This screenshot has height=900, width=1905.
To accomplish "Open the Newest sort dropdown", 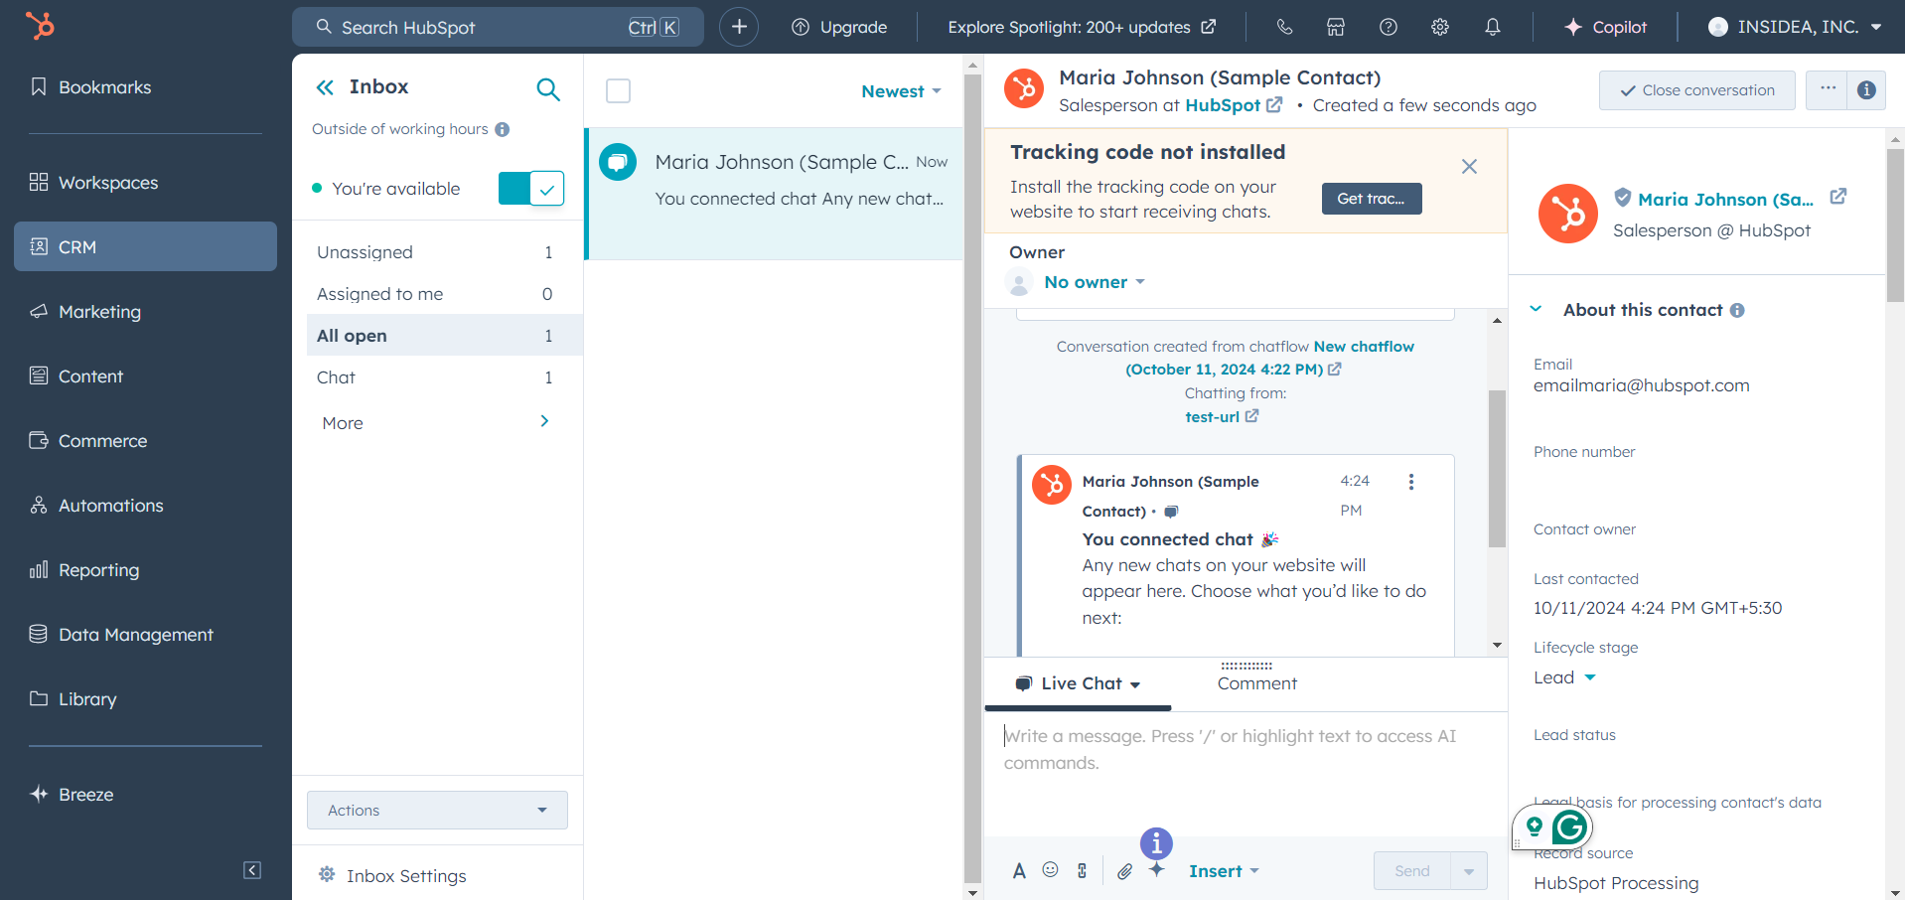I will tap(901, 91).
